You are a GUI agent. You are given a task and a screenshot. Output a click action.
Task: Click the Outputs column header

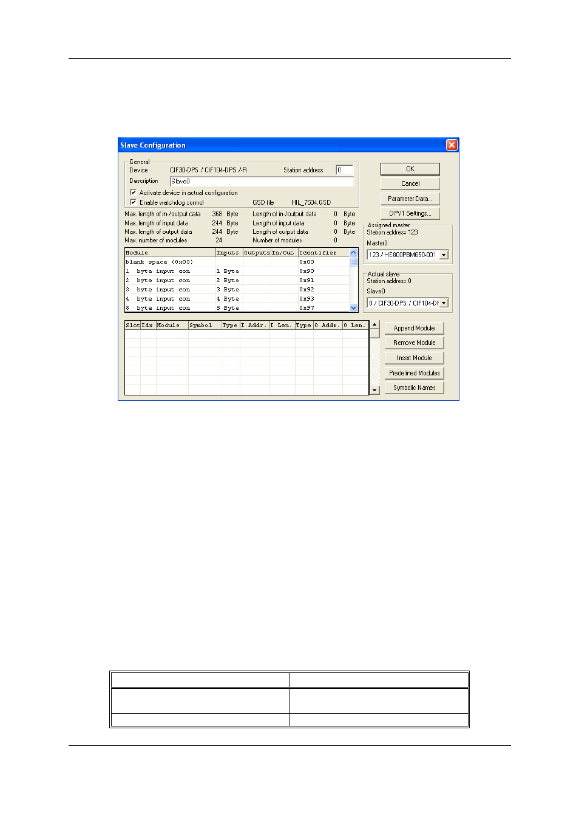coord(257,253)
